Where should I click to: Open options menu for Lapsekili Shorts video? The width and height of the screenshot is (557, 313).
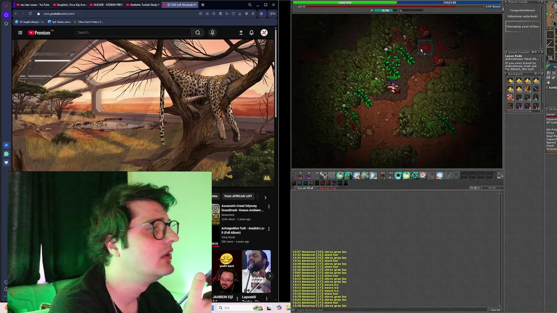267,299
